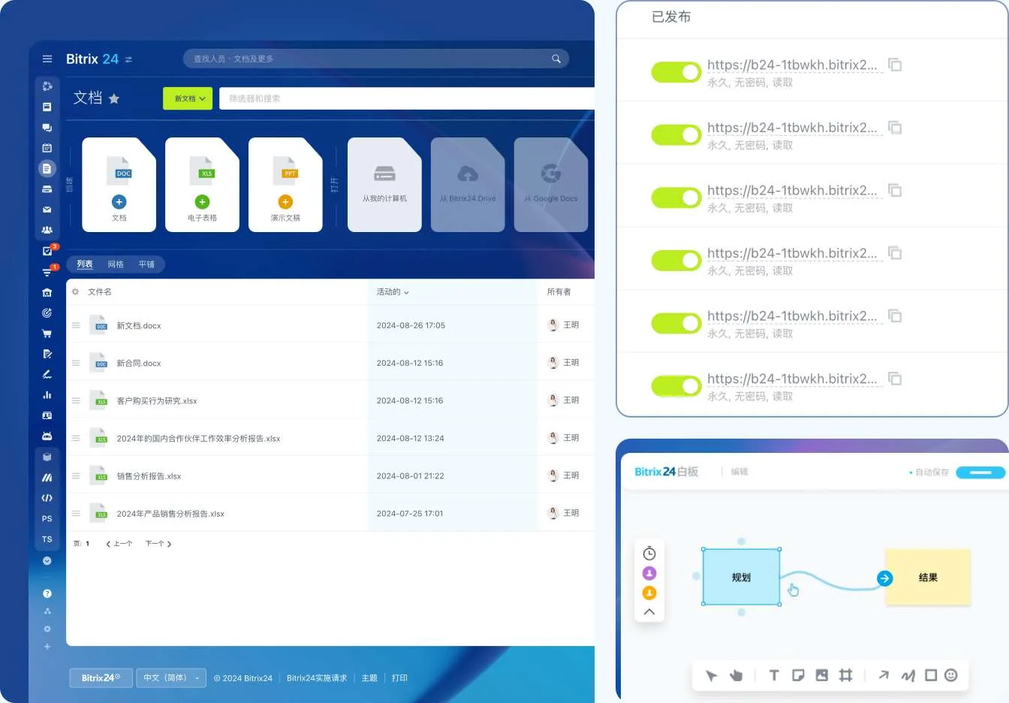Screen dimensions: 1009x703
Task: Favorite the 文档 page with the star icon
Action: pyautogui.click(x=114, y=98)
